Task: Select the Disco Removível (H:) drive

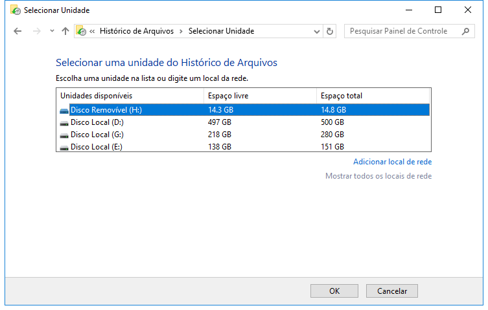Action: pos(243,110)
